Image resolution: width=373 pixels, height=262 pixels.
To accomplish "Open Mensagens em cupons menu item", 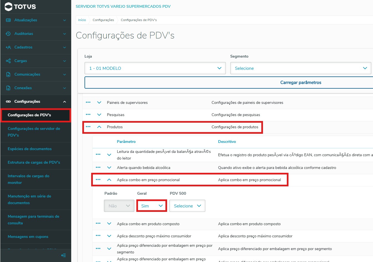I will click(36, 237).
